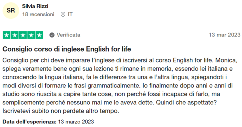Open the review title Consiglio corso di inglese

pos(67,49)
